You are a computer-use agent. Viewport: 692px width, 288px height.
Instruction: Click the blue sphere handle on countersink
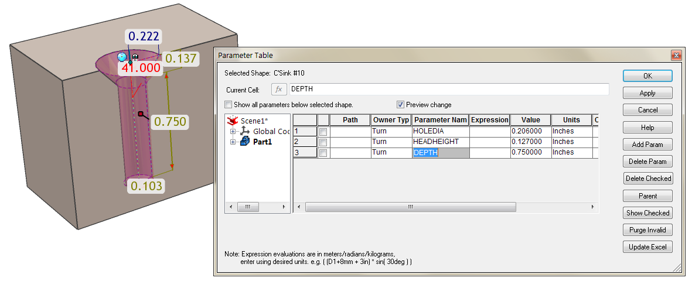click(122, 57)
